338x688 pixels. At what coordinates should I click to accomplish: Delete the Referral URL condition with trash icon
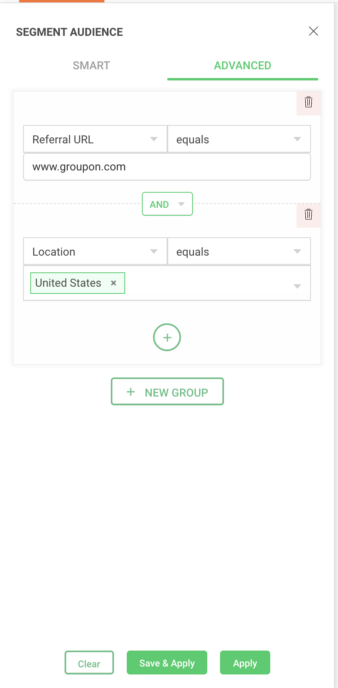click(x=309, y=102)
